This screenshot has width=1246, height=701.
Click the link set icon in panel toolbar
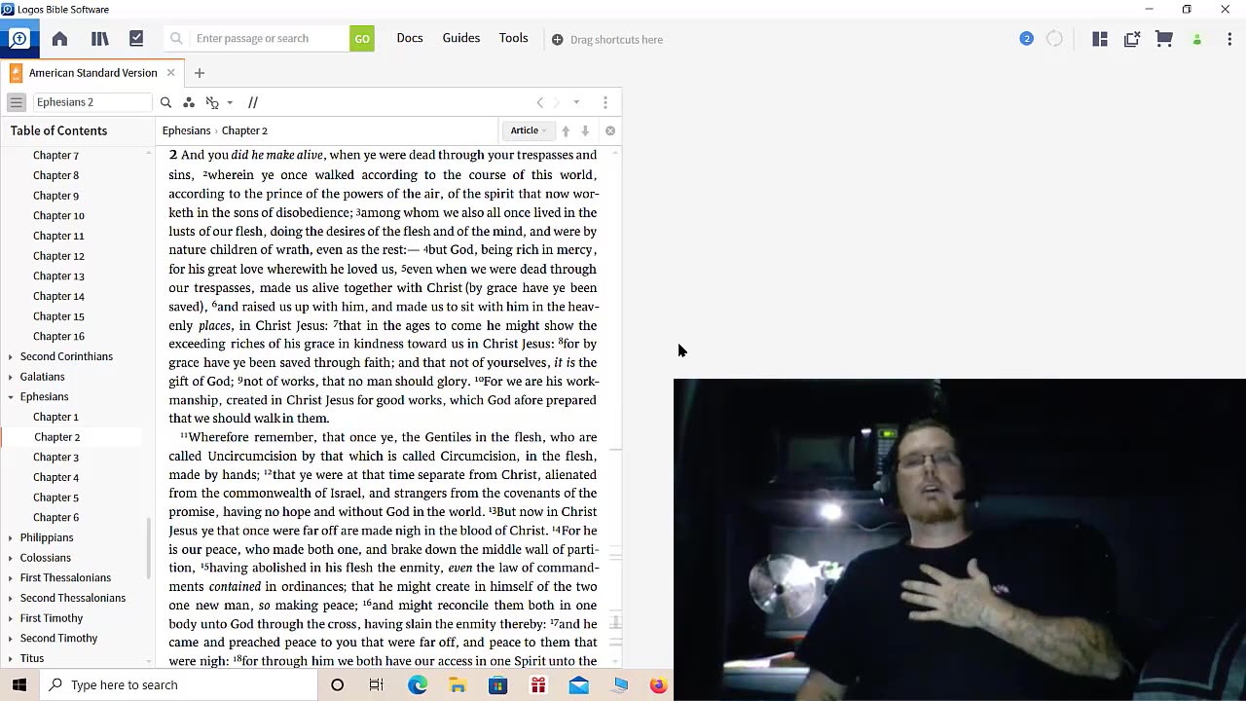click(212, 102)
